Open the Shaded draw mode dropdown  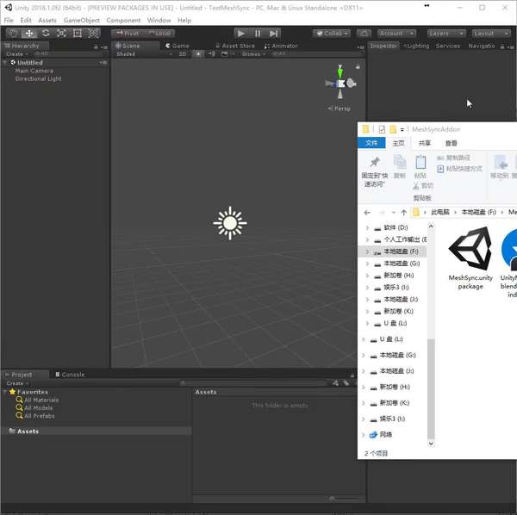[x=144, y=54]
